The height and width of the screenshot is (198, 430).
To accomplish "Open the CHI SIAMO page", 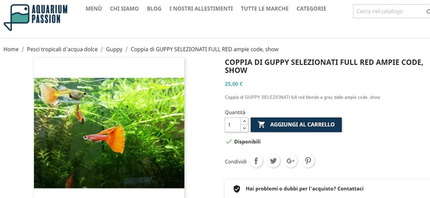I will pos(124,9).
